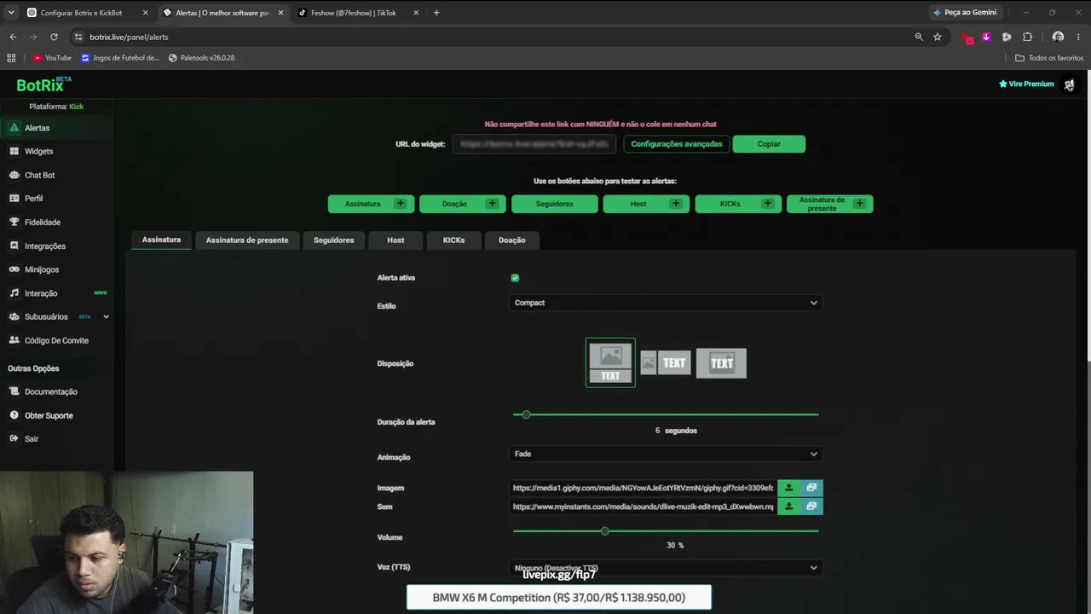Viewport: 1091px width, 614px height.
Task: Switch to Assinatura de presente settings tab
Action: [x=247, y=240]
